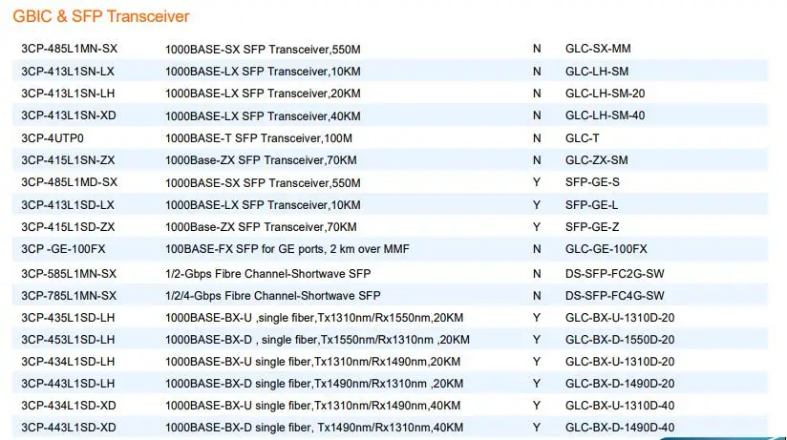Click the Y value in 3CP-485L1MD-SX row

click(537, 182)
